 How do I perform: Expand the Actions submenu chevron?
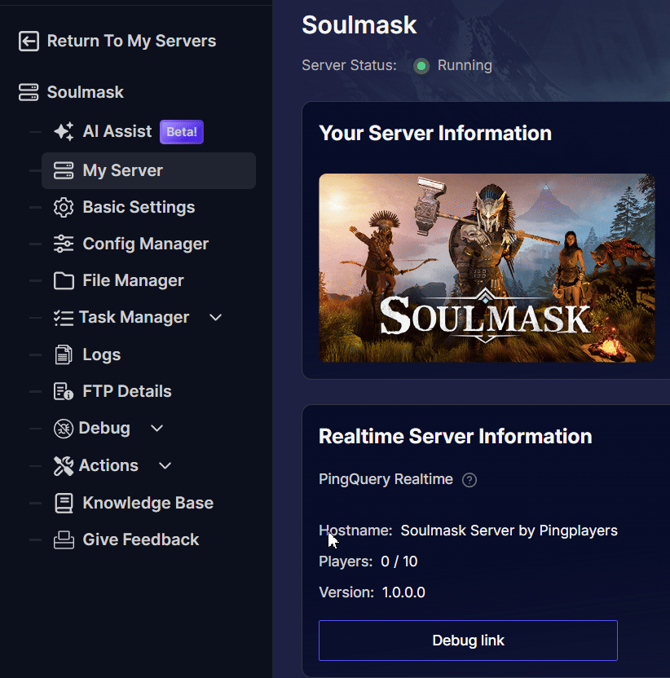click(x=165, y=466)
